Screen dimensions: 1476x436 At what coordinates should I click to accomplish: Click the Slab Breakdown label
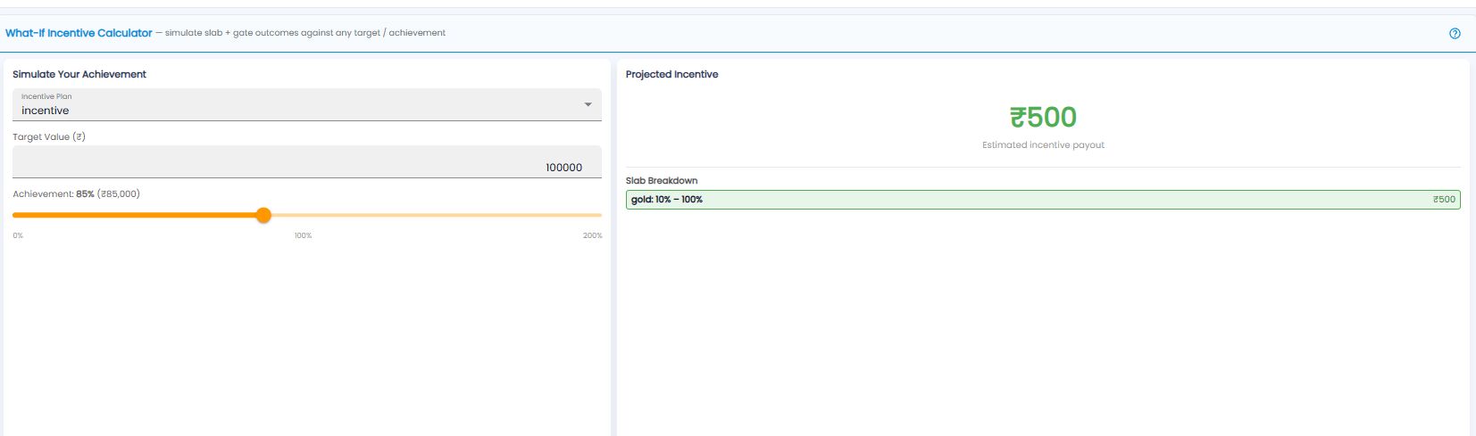click(662, 180)
